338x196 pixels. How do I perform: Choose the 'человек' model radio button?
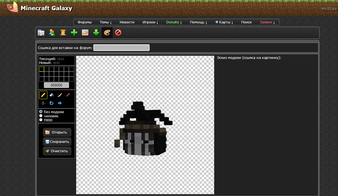[41, 116]
